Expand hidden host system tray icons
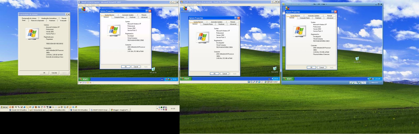The width and height of the screenshot is (419, 134). coord(157,108)
